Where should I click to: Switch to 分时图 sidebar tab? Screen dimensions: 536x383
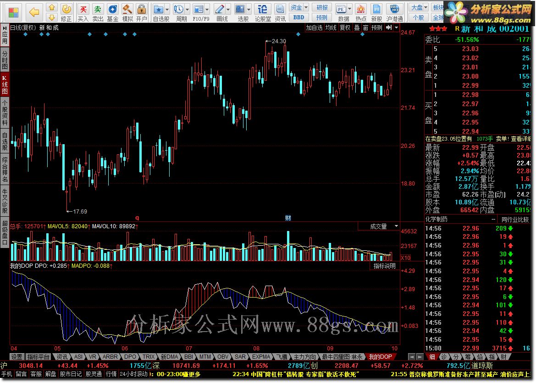point(5,60)
